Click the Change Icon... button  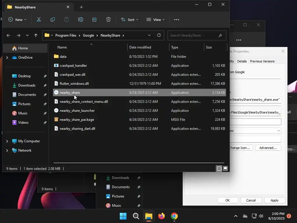click(241, 148)
